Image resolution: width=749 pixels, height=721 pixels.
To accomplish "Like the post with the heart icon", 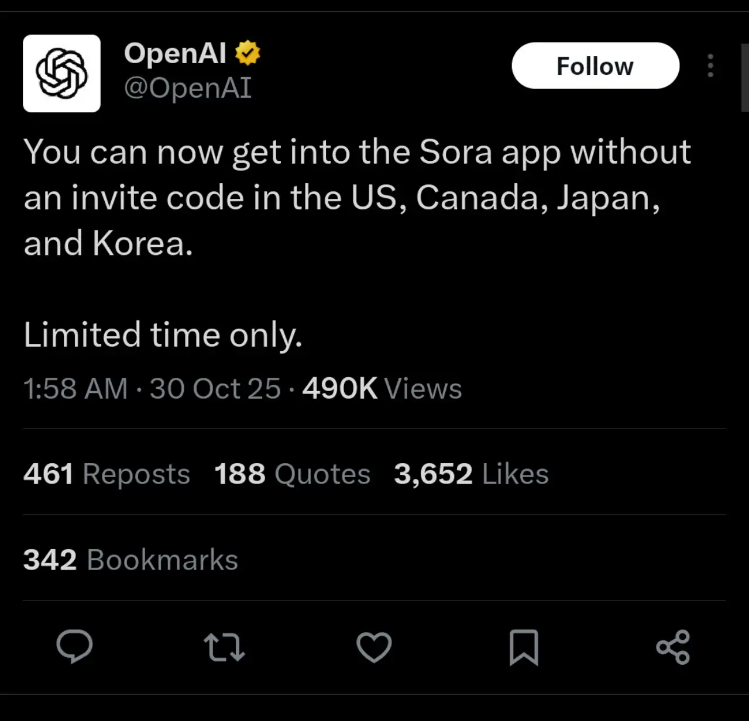I will click(374, 647).
